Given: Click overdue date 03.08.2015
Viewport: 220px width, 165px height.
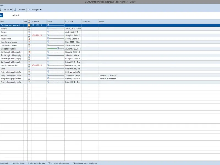Looking at the screenshot, I should [x=37, y=65].
